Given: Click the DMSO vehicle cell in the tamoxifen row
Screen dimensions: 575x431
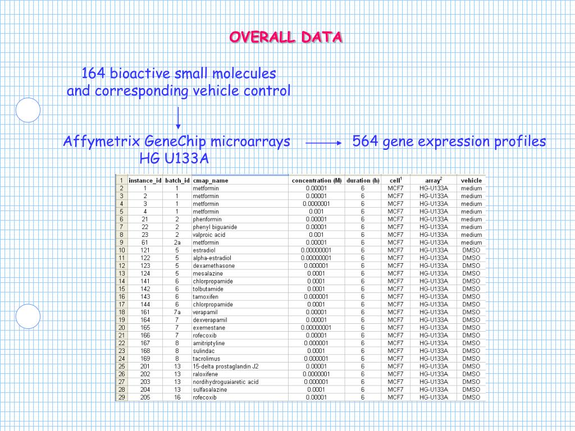Looking at the screenshot, I should coord(471,296).
